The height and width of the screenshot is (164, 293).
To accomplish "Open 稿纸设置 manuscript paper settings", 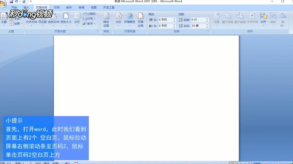I will coord(106,20).
